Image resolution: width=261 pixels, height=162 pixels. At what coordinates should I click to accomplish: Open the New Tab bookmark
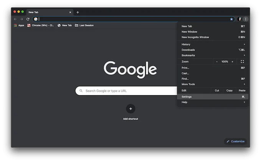(x=64, y=25)
